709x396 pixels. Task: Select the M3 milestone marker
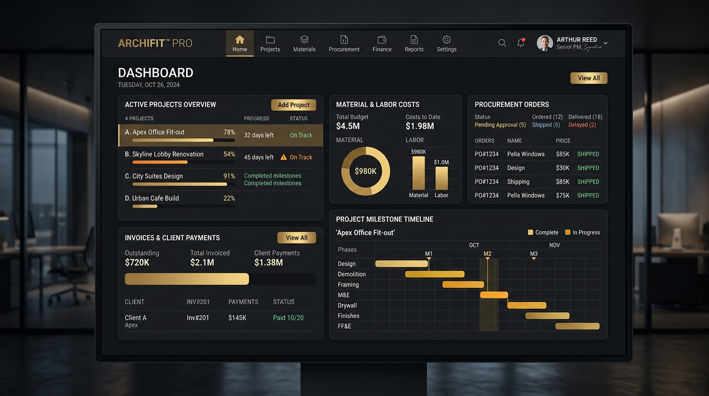534,255
